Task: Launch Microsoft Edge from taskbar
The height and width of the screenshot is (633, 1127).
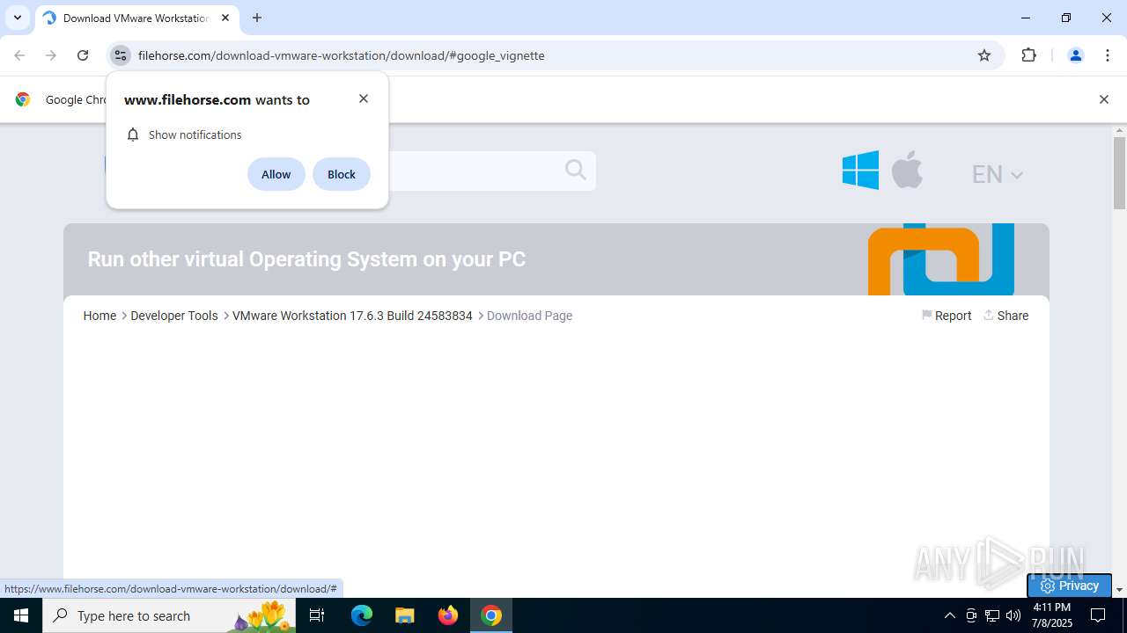Action: 362,615
